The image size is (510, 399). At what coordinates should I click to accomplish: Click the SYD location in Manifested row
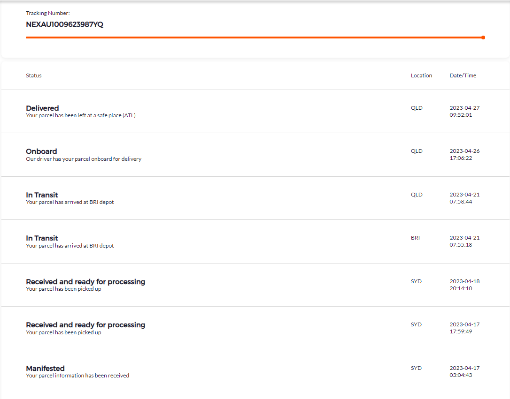click(x=416, y=368)
